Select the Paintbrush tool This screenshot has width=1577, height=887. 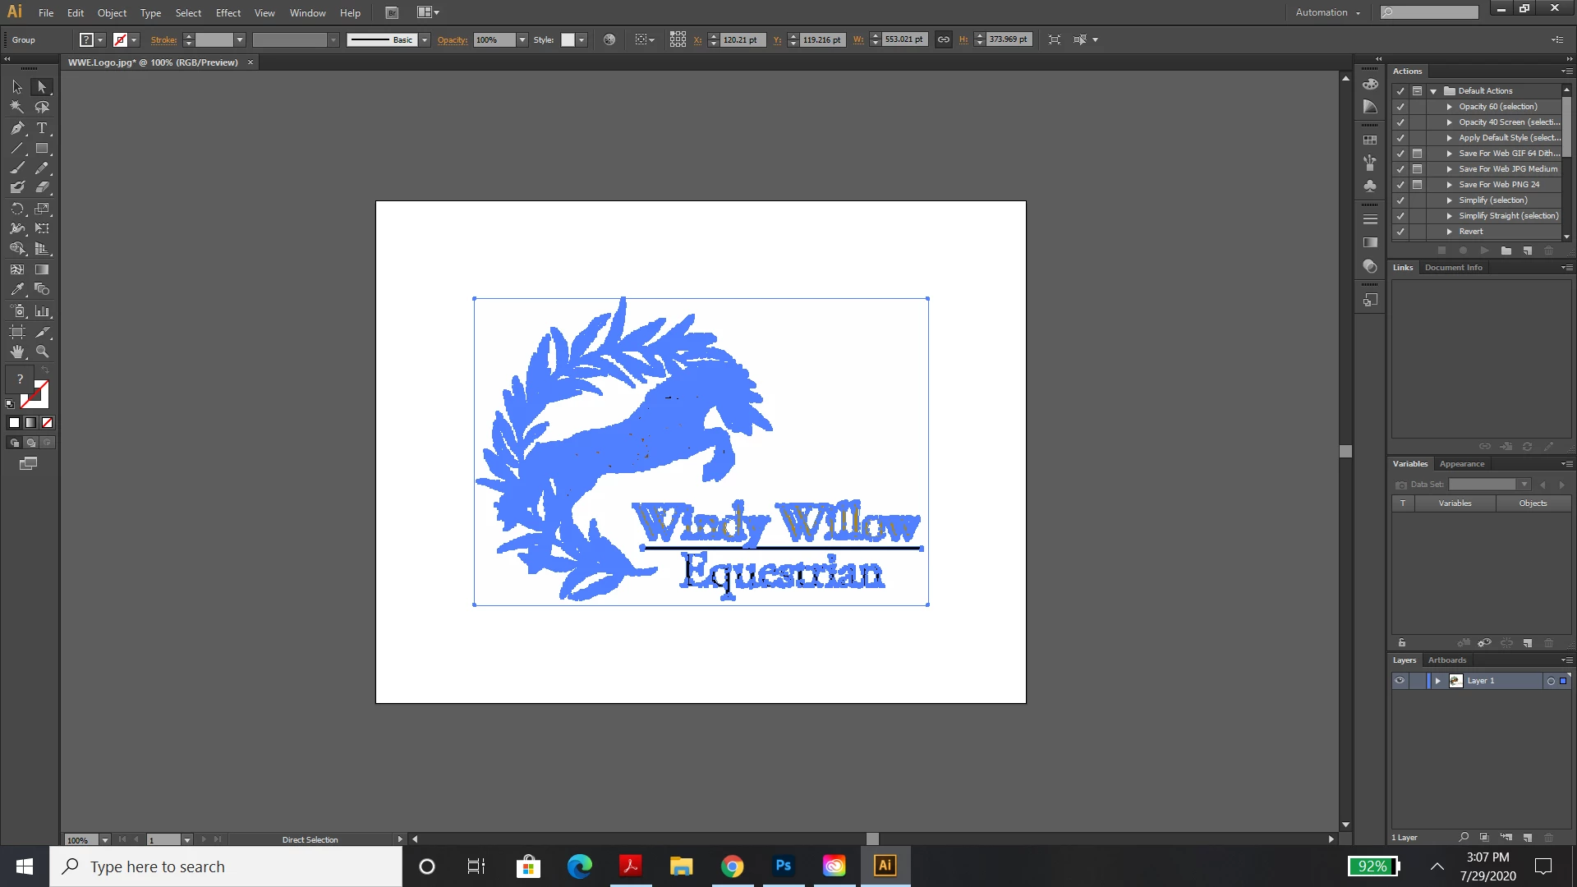tap(17, 168)
